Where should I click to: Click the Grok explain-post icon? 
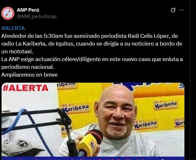(x=173, y=10)
